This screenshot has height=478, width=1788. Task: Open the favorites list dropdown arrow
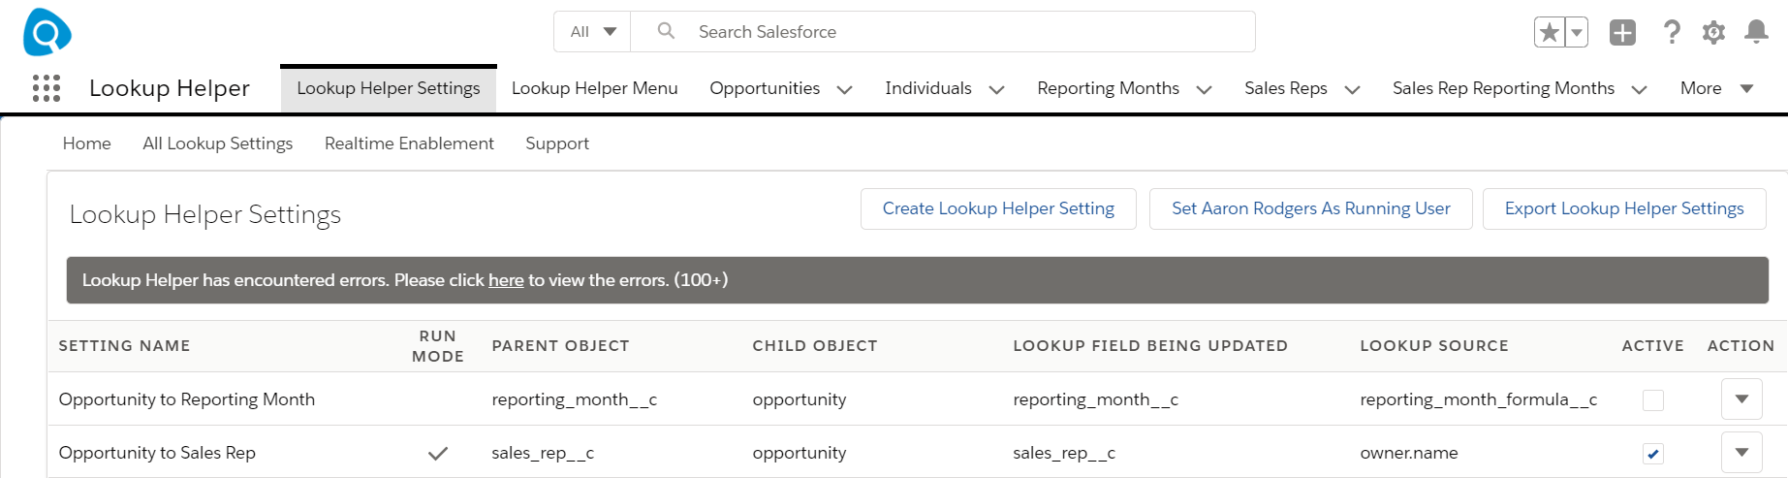[x=1577, y=32]
